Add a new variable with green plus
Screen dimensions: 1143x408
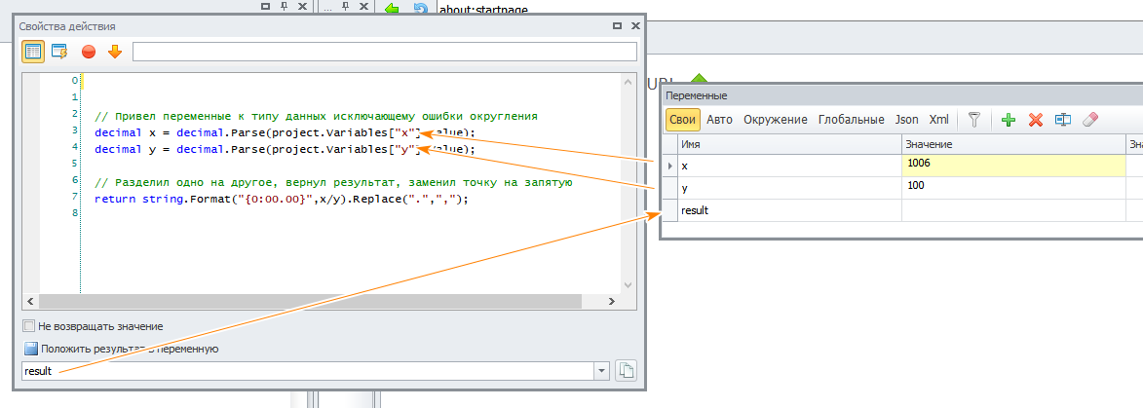click(x=1009, y=120)
